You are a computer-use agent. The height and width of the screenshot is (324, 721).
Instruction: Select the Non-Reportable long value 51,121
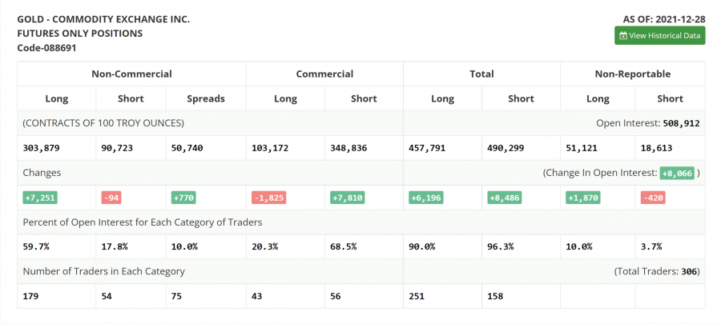pyautogui.click(x=582, y=148)
